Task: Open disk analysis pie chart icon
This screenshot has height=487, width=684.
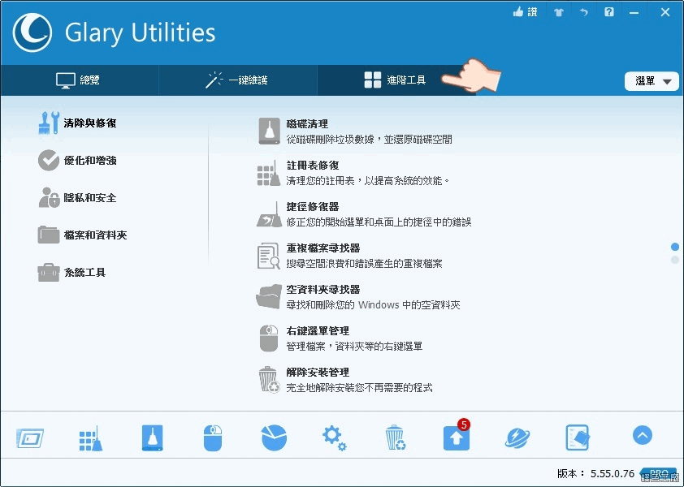Action: coord(274,437)
